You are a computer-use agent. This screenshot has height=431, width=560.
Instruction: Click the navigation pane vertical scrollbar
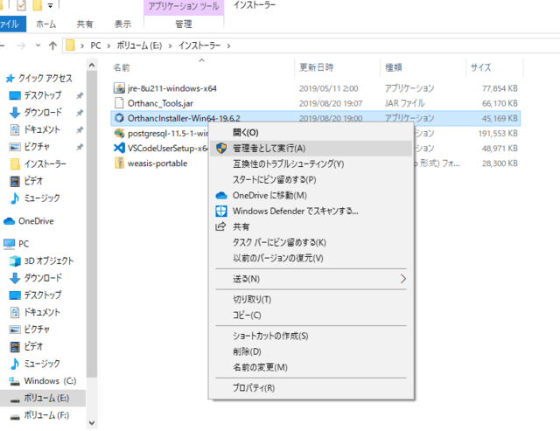click(91, 219)
